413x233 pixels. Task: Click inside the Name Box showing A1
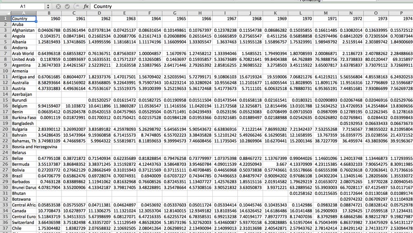click(23, 7)
